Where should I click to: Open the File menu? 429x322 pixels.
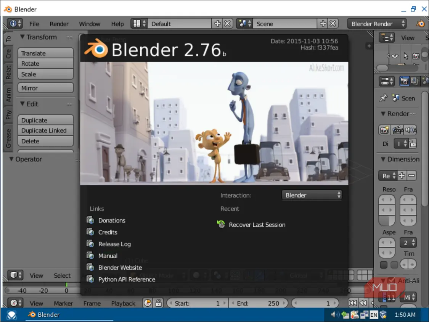point(34,24)
